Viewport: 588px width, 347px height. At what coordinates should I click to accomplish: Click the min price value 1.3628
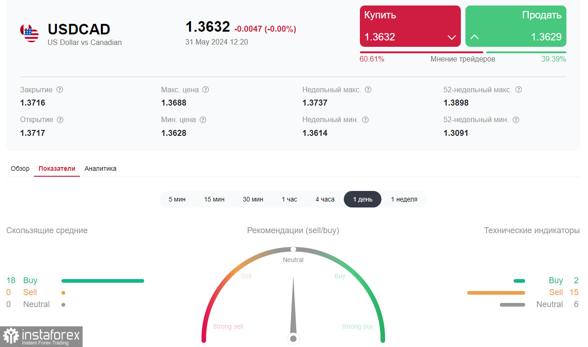point(174,133)
